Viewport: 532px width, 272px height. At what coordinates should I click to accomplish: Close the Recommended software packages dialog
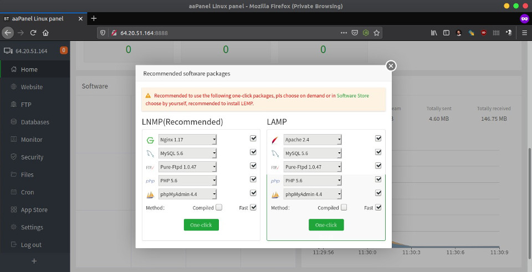(x=391, y=66)
